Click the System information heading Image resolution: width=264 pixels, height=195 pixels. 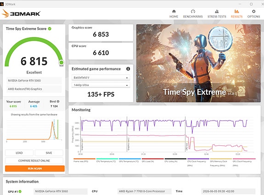coord(22,182)
